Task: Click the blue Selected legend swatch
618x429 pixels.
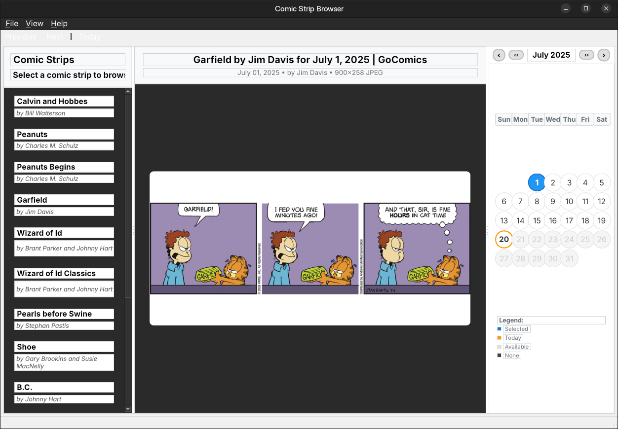Action: tap(500, 329)
